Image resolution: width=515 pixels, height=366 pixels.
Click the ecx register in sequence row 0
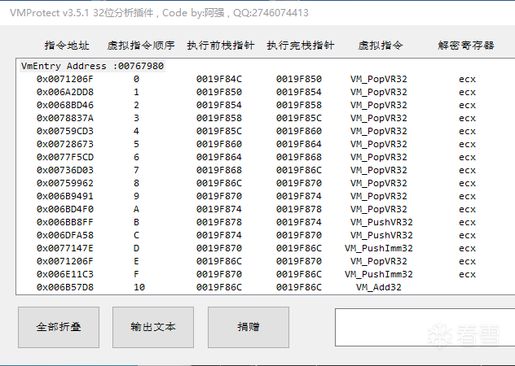[x=467, y=80]
